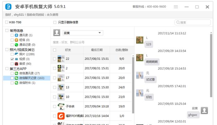Screen dimensions: 217x125
Task: Sort by 好友 column header
Action: coord(68,50)
